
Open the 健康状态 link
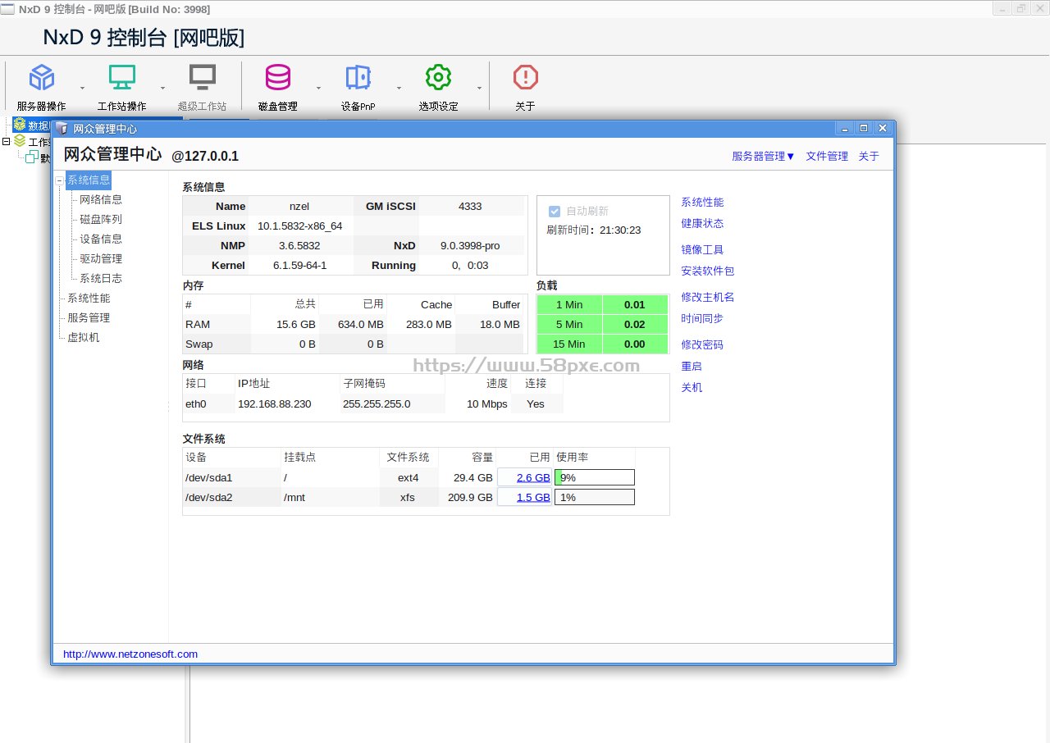[x=702, y=223]
